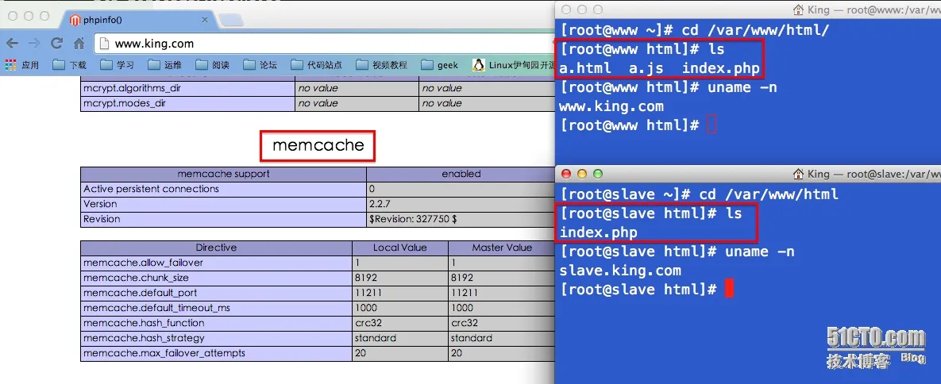Screen dimensions: 941x384
Task: Open the Apps grid bookmark
Action: 22,65
